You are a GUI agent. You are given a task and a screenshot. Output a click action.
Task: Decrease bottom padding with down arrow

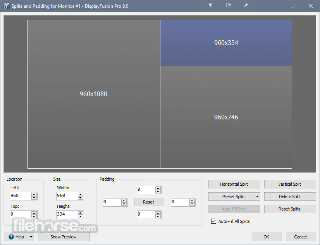coord(158,217)
